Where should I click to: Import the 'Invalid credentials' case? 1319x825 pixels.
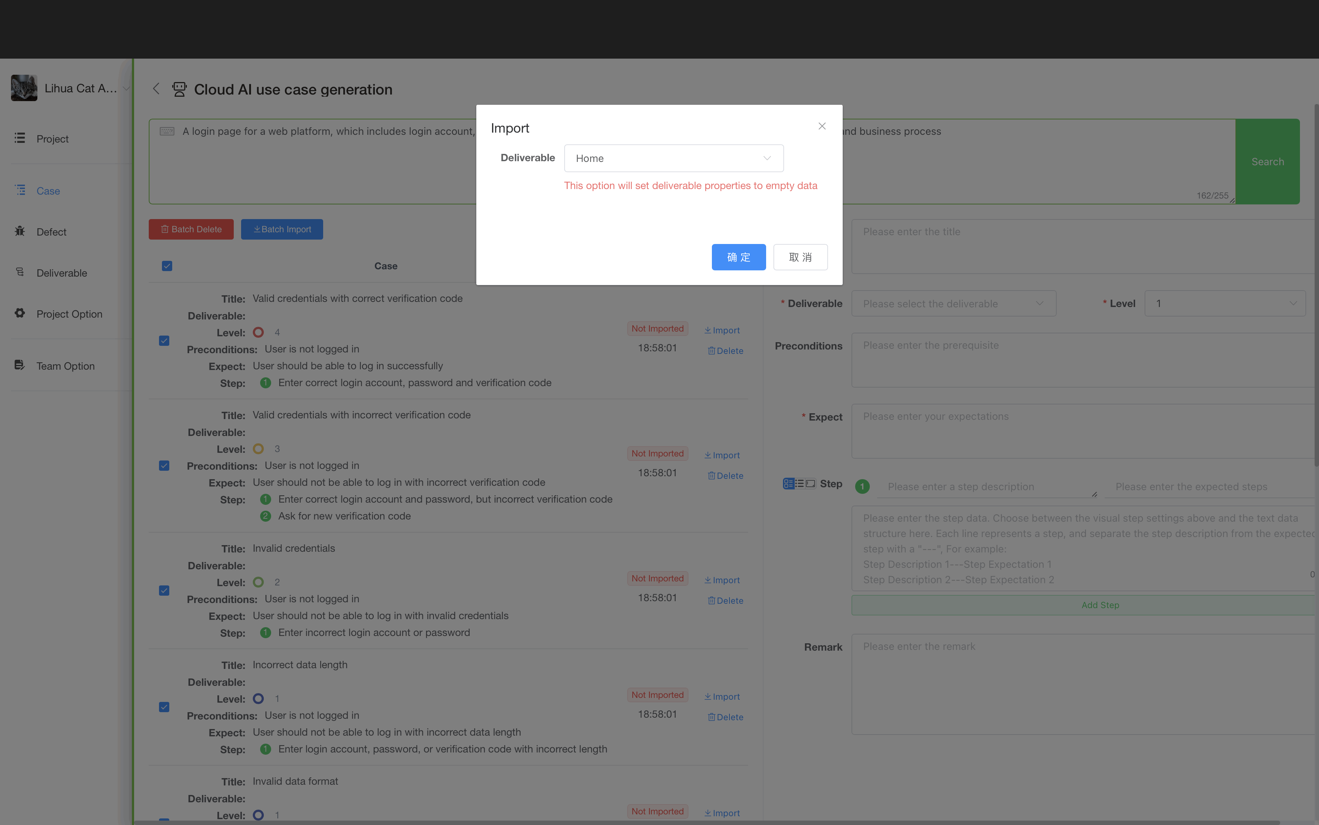(x=722, y=580)
